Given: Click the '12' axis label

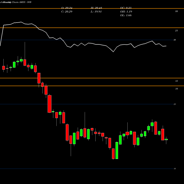Looking at the screenshot, I should point(176,81).
